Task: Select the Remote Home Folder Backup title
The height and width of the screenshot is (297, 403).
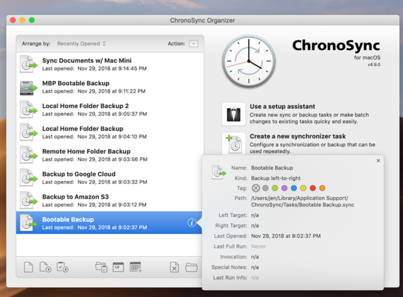Action: coord(86,151)
